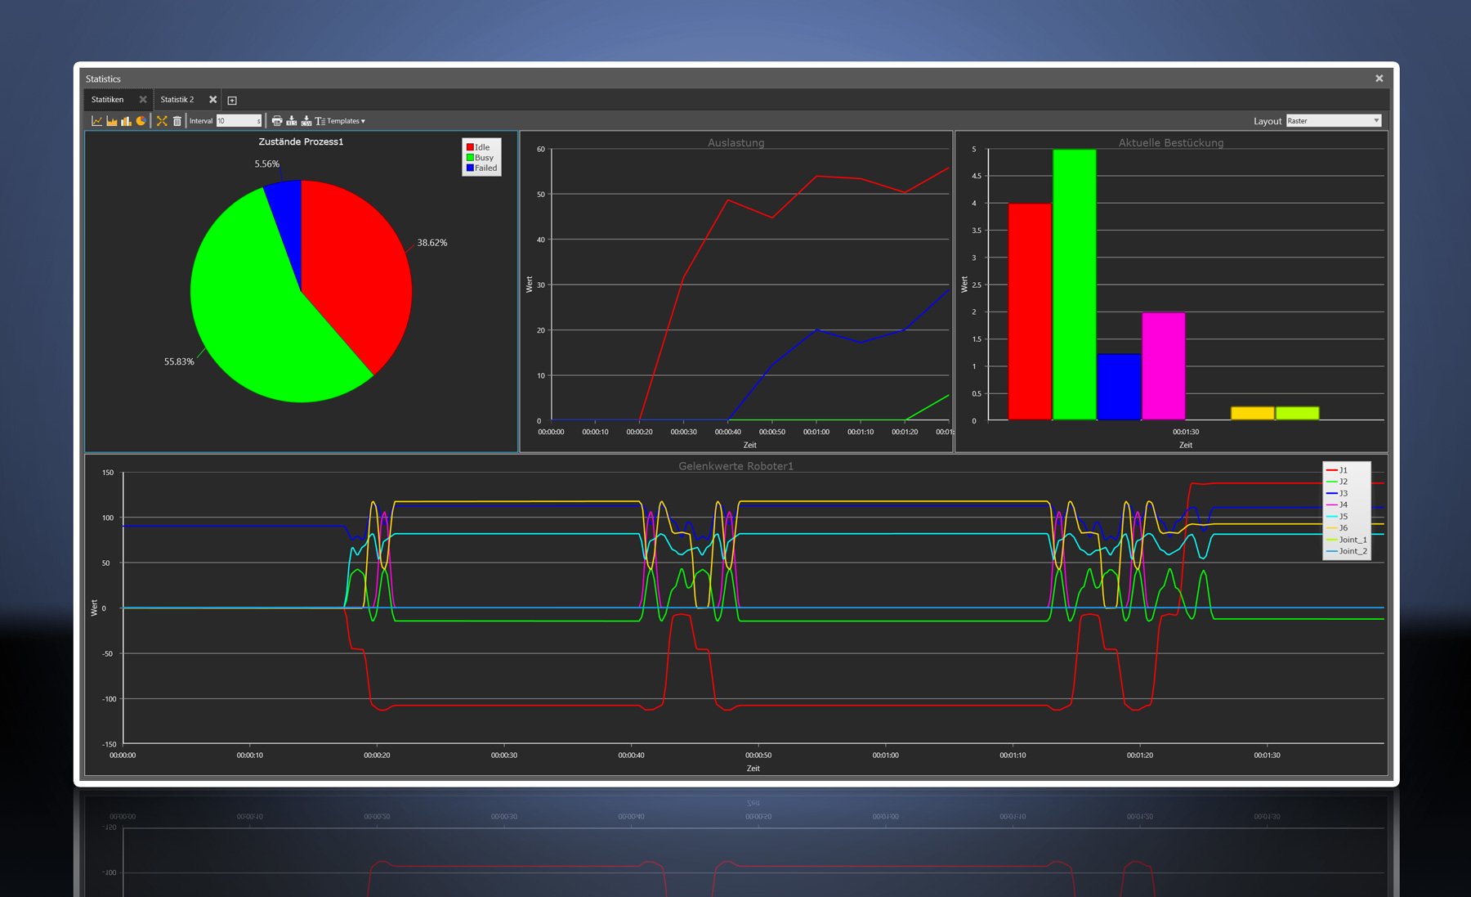
Task: Open the Layout dropdown showing Raster
Action: pos(1332,120)
